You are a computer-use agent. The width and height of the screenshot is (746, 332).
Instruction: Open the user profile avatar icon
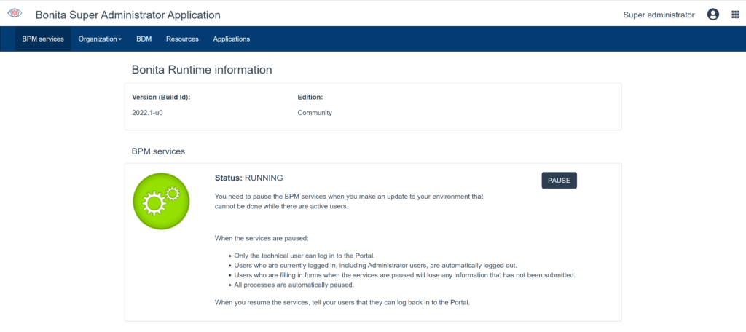[713, 15]
